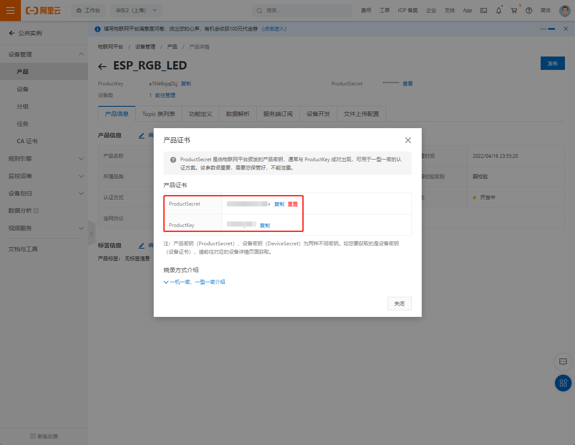Open 工单 in the top bar
This screenshot has height=445, width=575.
click(385, 10)
